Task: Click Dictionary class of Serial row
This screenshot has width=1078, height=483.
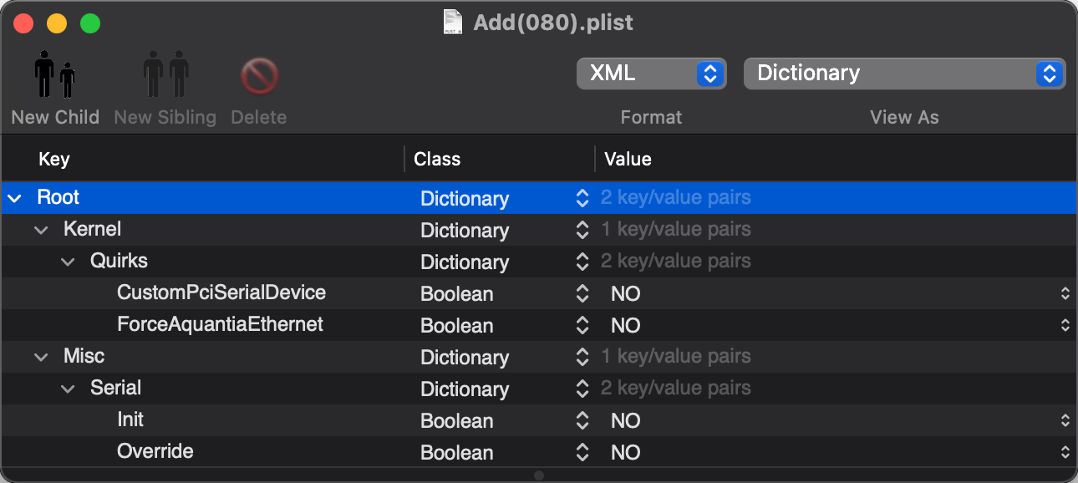Action: point(465,389)
